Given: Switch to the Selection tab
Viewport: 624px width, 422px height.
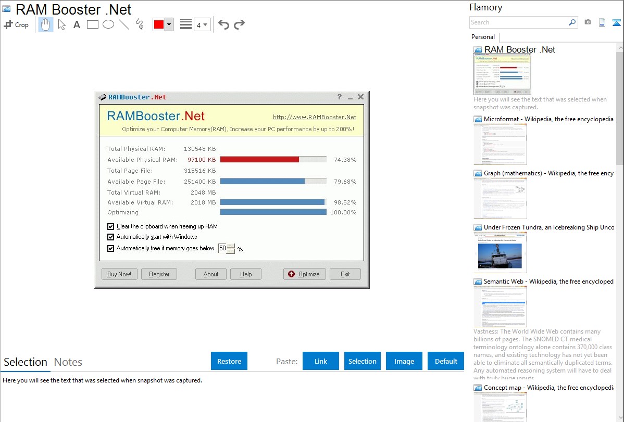Looking at the screenshot, I should coord(26,362).
